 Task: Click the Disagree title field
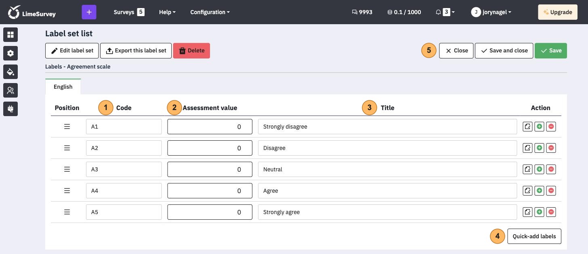387,148
